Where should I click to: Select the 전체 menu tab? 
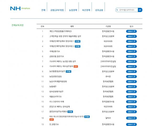click(43, 10)
